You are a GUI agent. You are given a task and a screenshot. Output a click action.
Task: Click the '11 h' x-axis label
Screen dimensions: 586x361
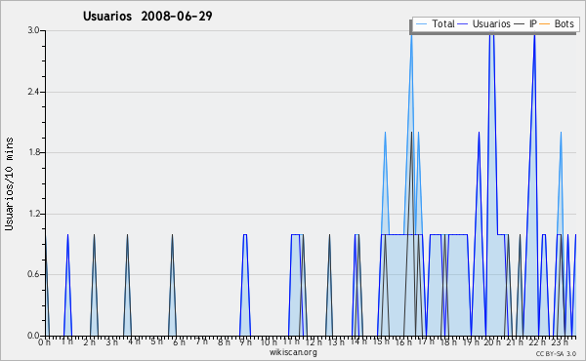[x=291, y=341]
